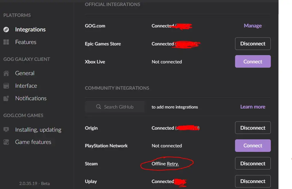Viewport: 292px width, 189px height.
Task: Open Learn more about community integrations
Action: [252, 106]
